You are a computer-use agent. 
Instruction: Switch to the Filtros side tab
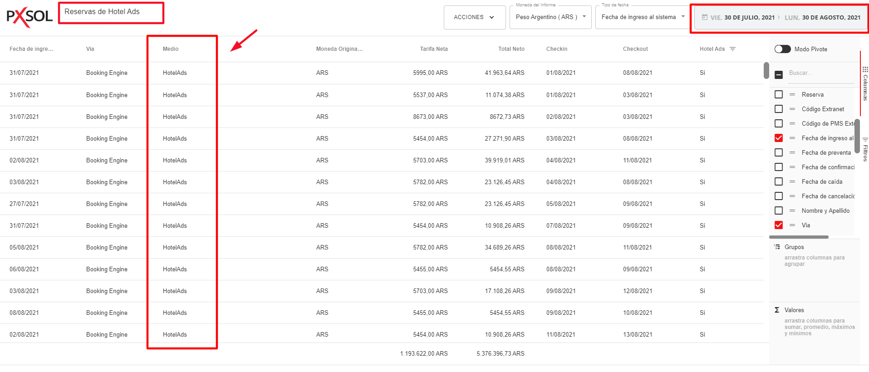865,150
